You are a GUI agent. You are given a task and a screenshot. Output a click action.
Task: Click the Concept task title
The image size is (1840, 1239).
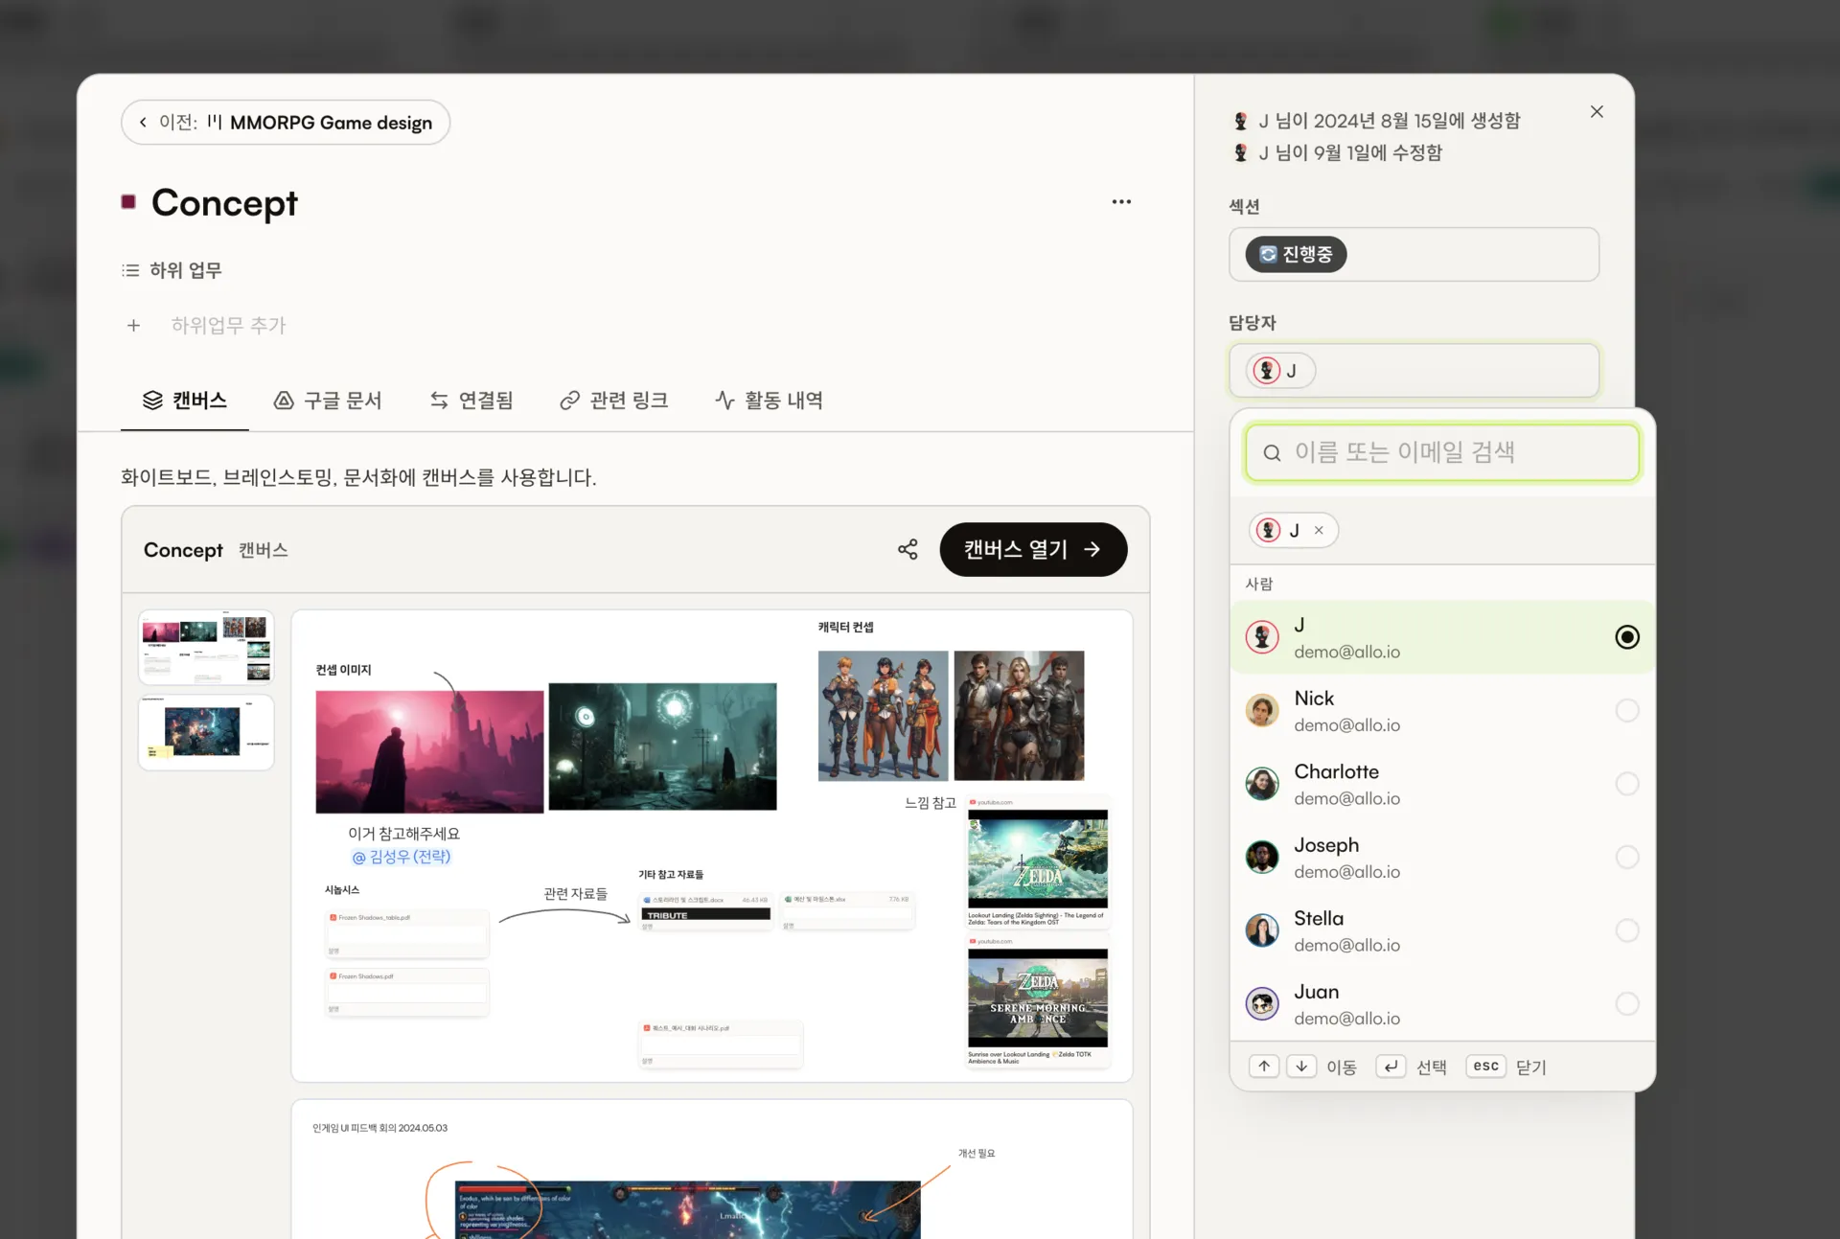pyautogui.click(x=224, y=203)
